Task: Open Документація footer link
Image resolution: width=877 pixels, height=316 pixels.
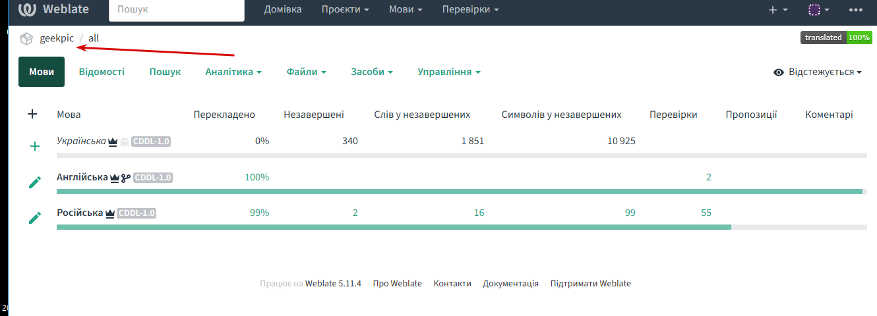Action: [x=510, y=284]
